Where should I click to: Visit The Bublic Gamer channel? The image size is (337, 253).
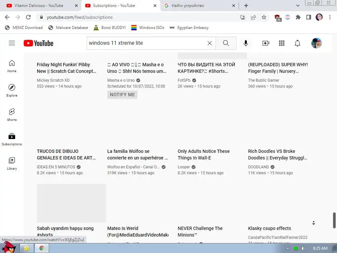click(x=264, y=80)
